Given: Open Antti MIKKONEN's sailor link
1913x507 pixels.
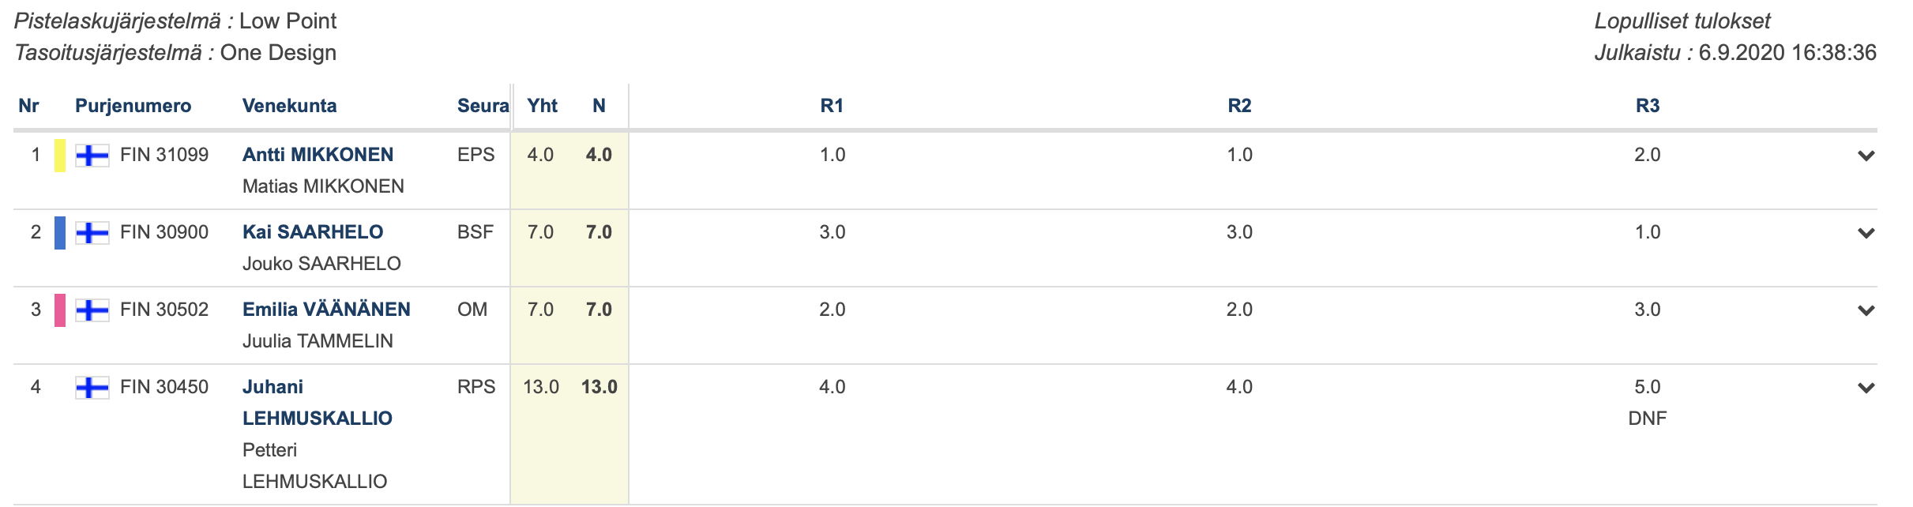Looking at the screenshot, I should tap(318, 155).
